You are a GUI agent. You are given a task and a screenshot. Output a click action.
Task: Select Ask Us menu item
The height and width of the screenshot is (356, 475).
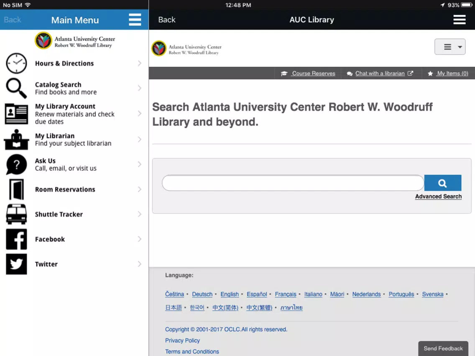coord(74,164)
